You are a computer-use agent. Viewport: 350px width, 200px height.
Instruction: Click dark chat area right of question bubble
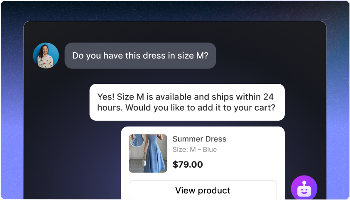[270, 56]
